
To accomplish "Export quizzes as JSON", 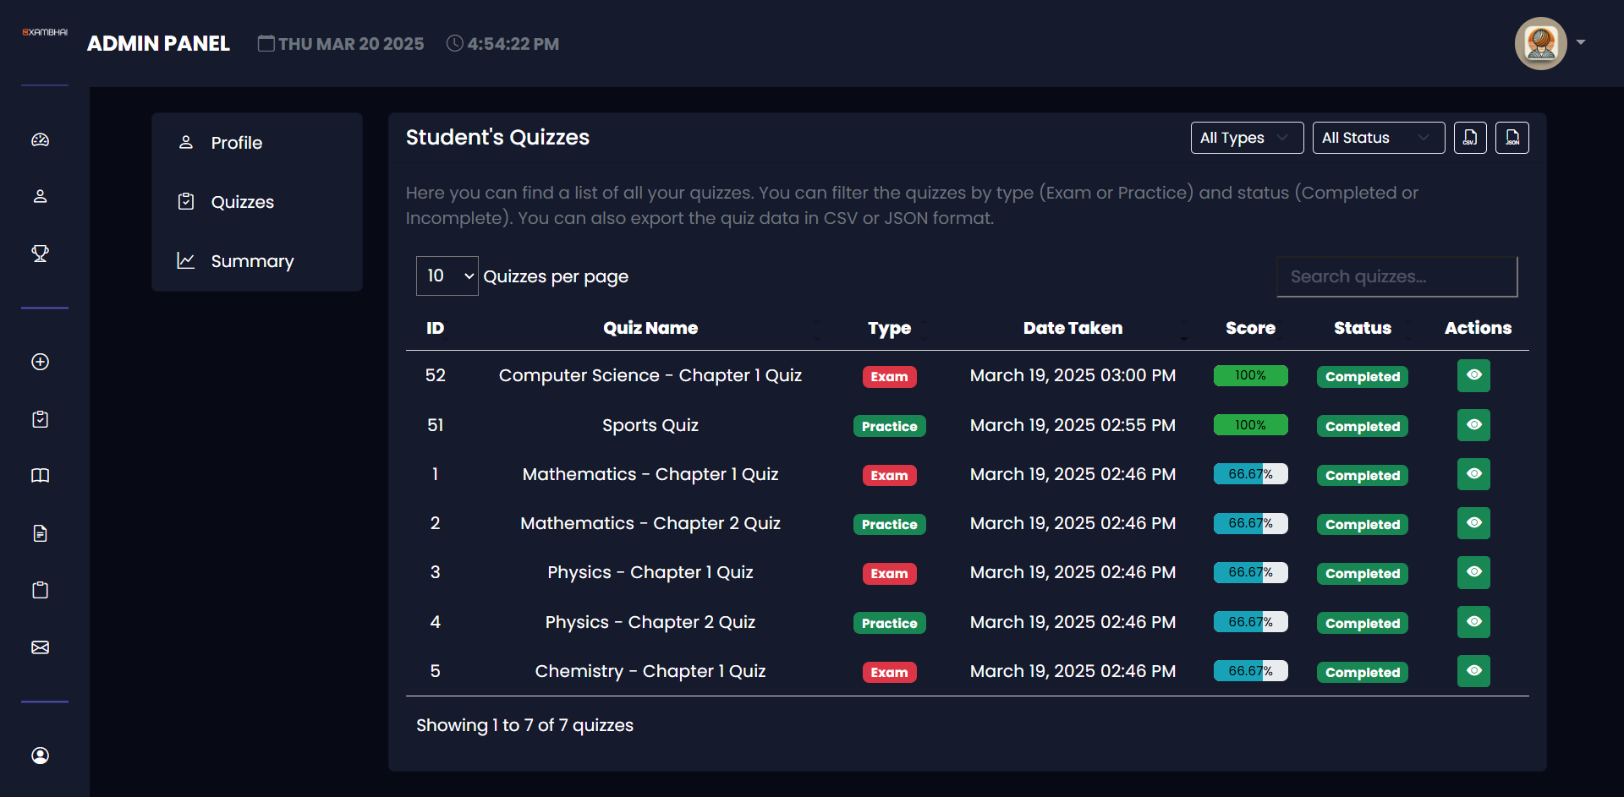I will (1512, 138).
